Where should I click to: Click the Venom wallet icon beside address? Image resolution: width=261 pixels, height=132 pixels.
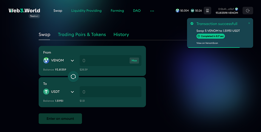point(236,9)
